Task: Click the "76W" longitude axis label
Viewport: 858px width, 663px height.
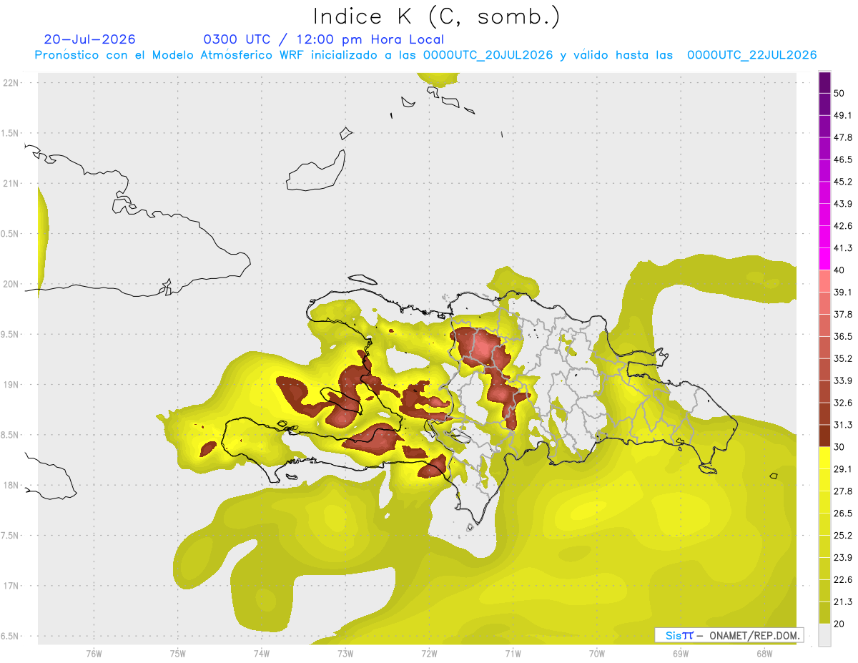Action: pyautogui.click(x=94, y=654)
